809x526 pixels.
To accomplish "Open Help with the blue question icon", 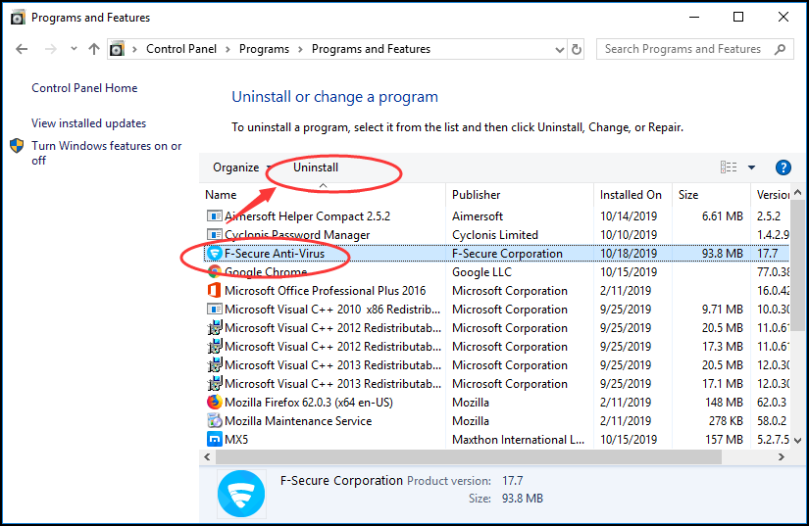I will click(784, 167).
